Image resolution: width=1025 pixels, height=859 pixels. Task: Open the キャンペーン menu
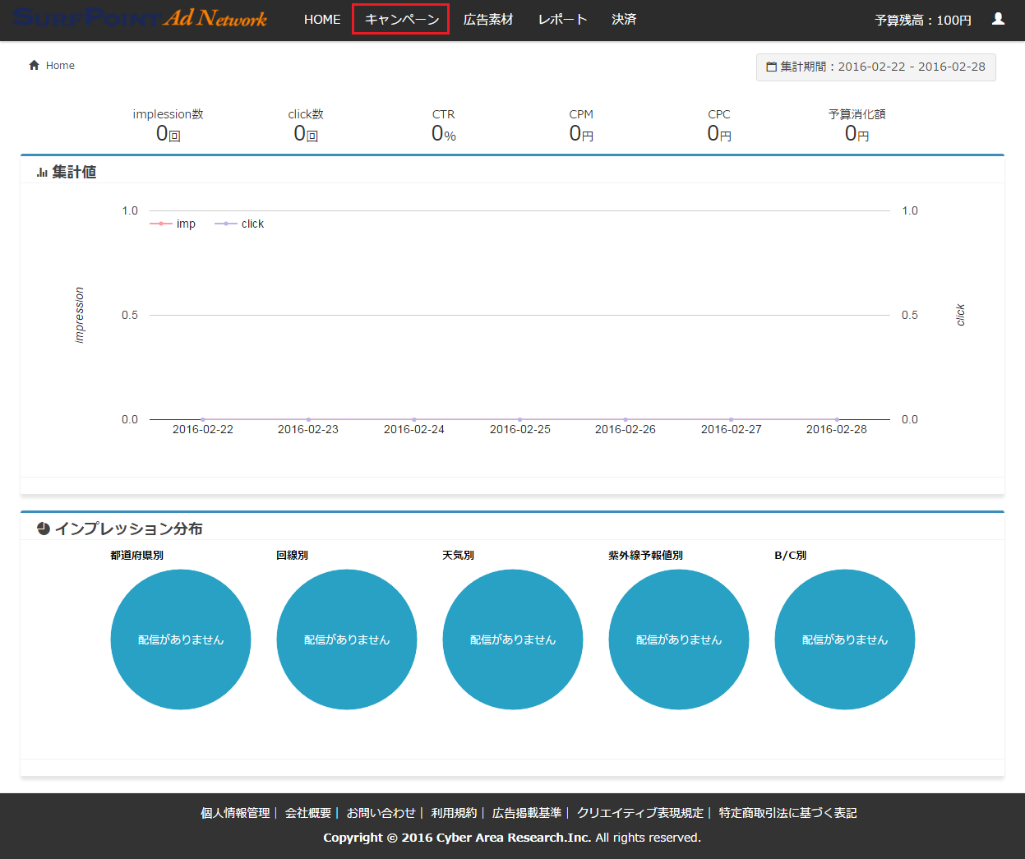coord(401,19)
